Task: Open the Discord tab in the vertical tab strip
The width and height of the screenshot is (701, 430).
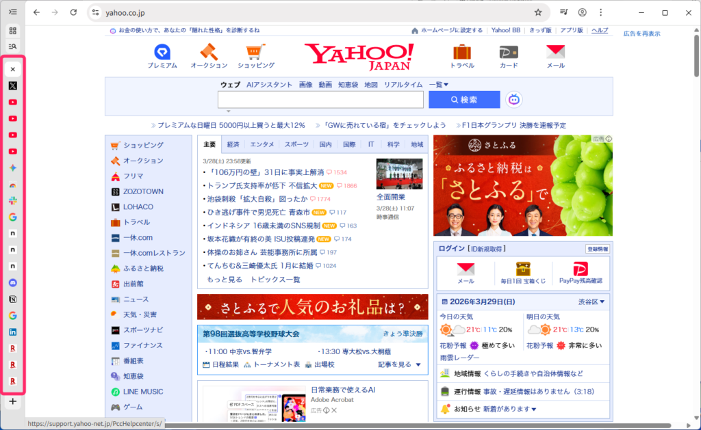Action: coord(13,282)
